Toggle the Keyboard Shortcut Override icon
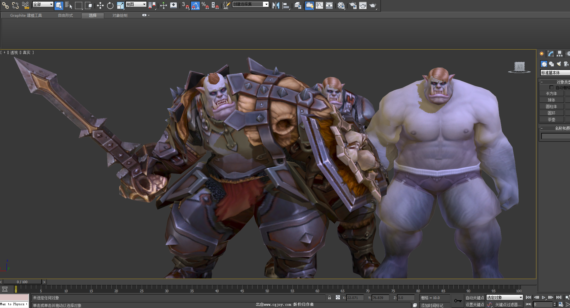570x308 pixels. [x=174, y=5]
